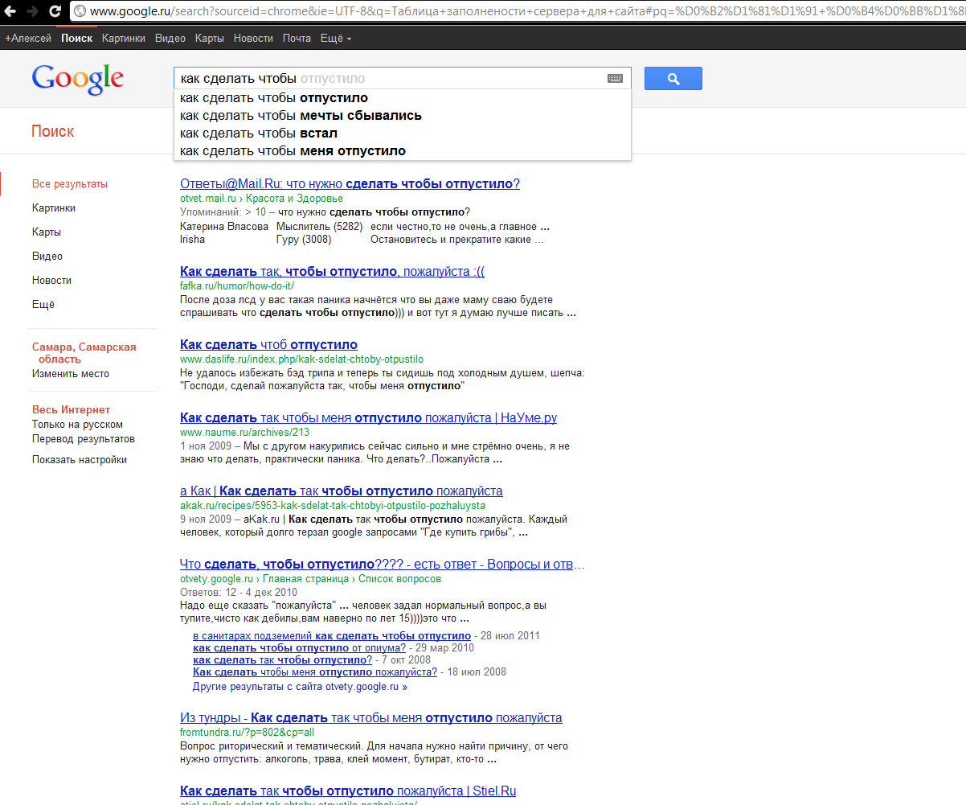Choose suggestion 'как сделать чтобы отпустило'
Screen dimensions: 966x805
pyautogui.click(x=403, y=98)
